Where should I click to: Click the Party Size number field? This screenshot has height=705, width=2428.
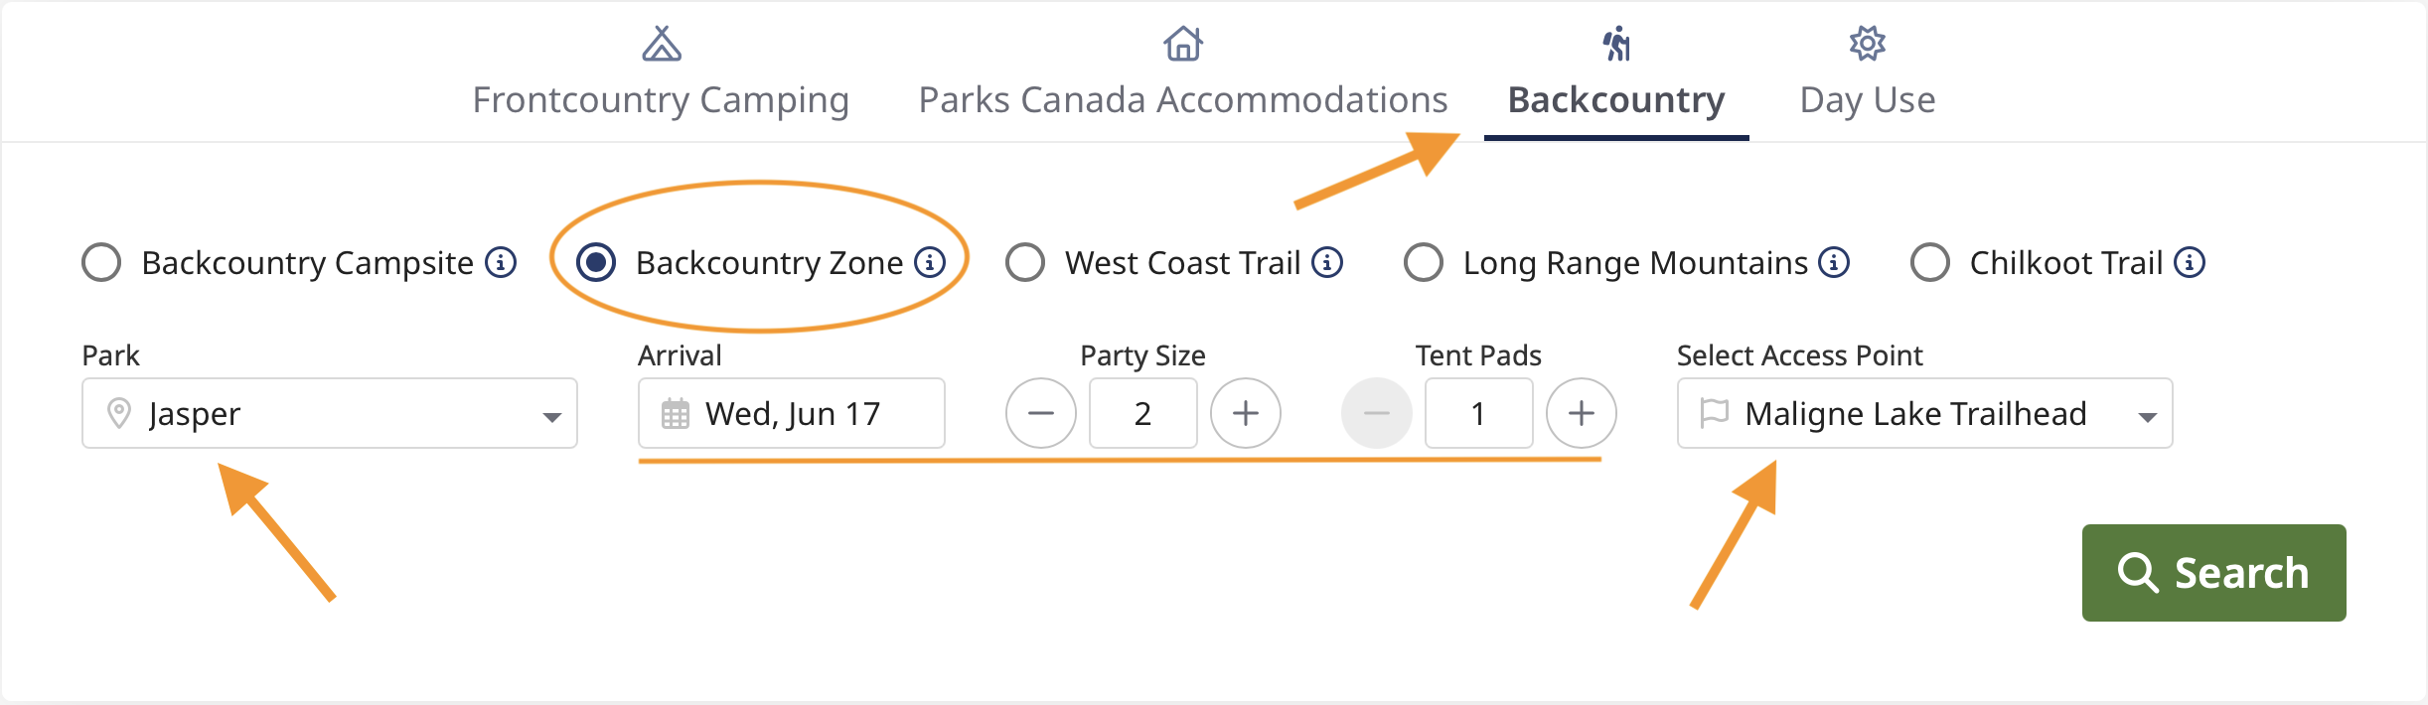[1142, 413]
